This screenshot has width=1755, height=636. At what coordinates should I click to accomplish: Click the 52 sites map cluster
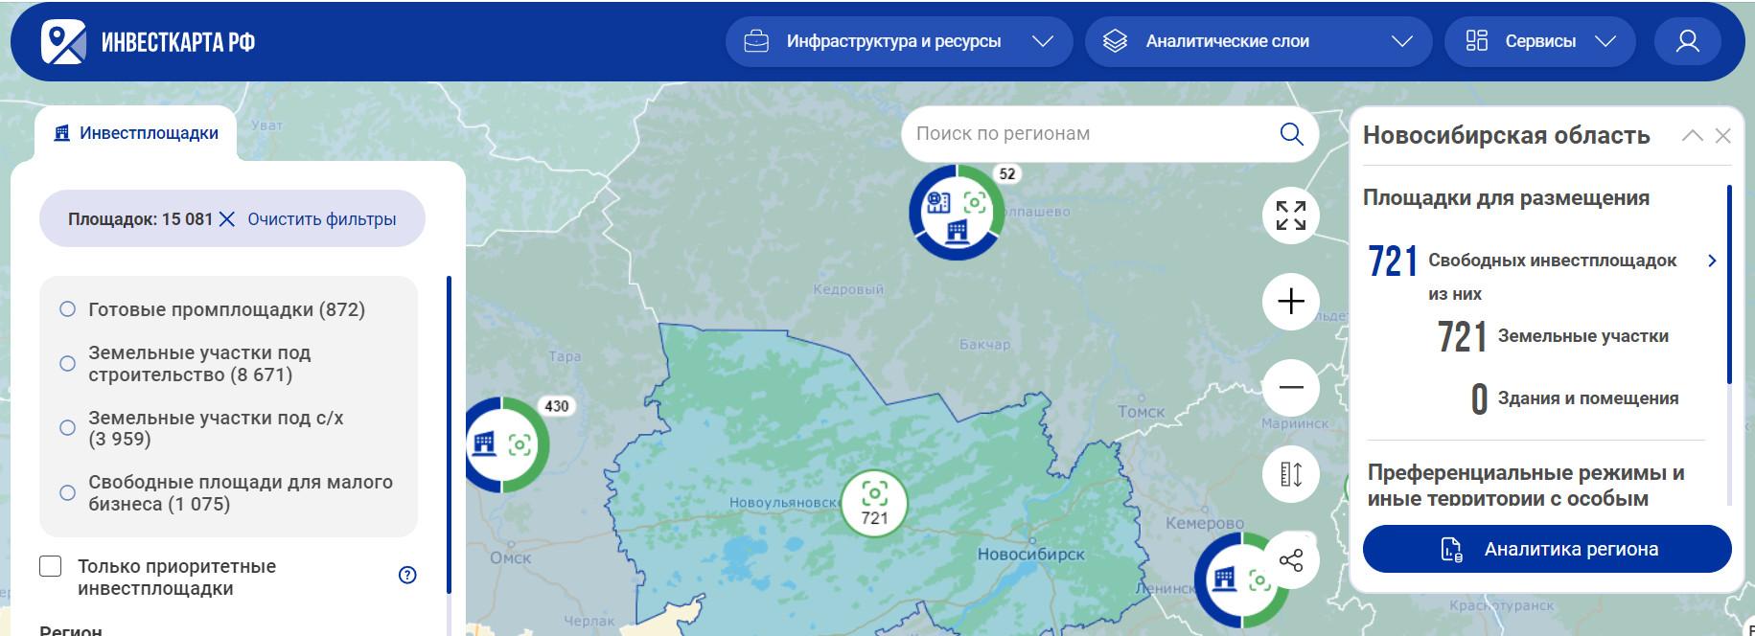pyautogui.click(x=957, y=212)
